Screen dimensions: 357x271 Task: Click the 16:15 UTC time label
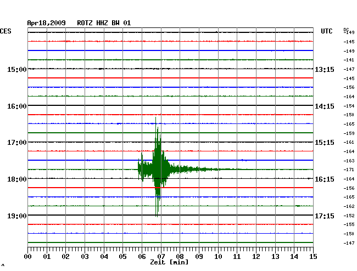pos(325,179)
